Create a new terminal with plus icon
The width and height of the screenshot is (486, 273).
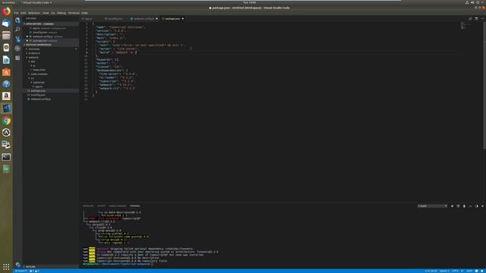pyautogui.click(x=452, y=206)
